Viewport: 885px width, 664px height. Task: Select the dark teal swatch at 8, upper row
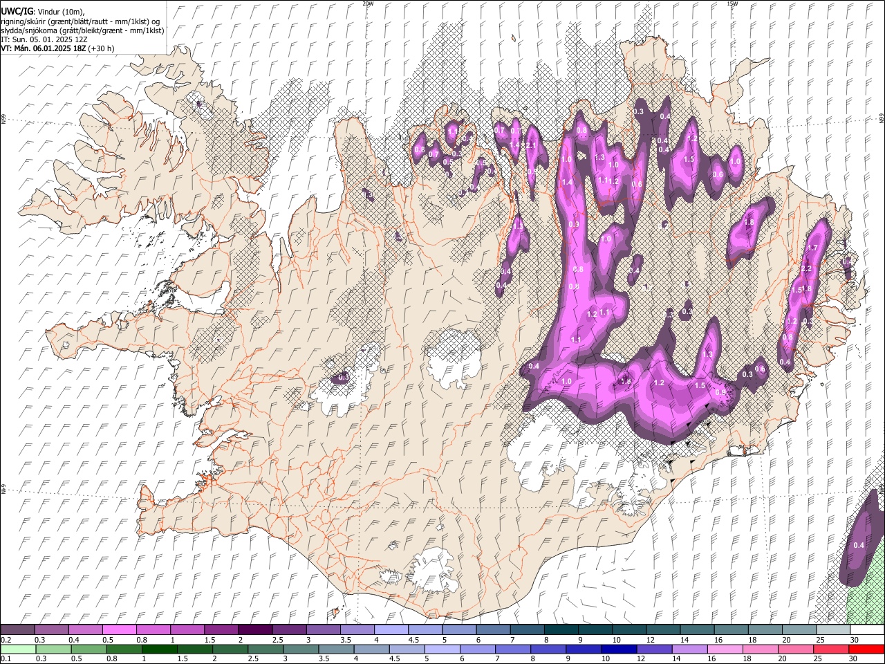tap(561, 630)
